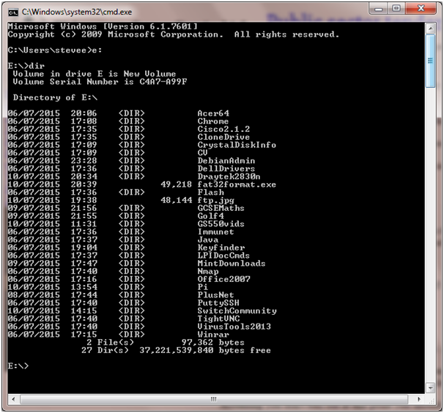Click the Acer64 directory name

213,114
